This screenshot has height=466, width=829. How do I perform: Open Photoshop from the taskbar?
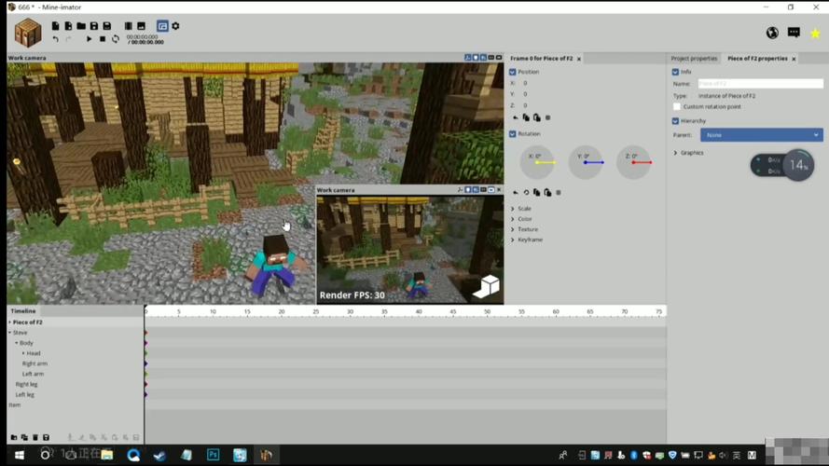tap(213, 455)
